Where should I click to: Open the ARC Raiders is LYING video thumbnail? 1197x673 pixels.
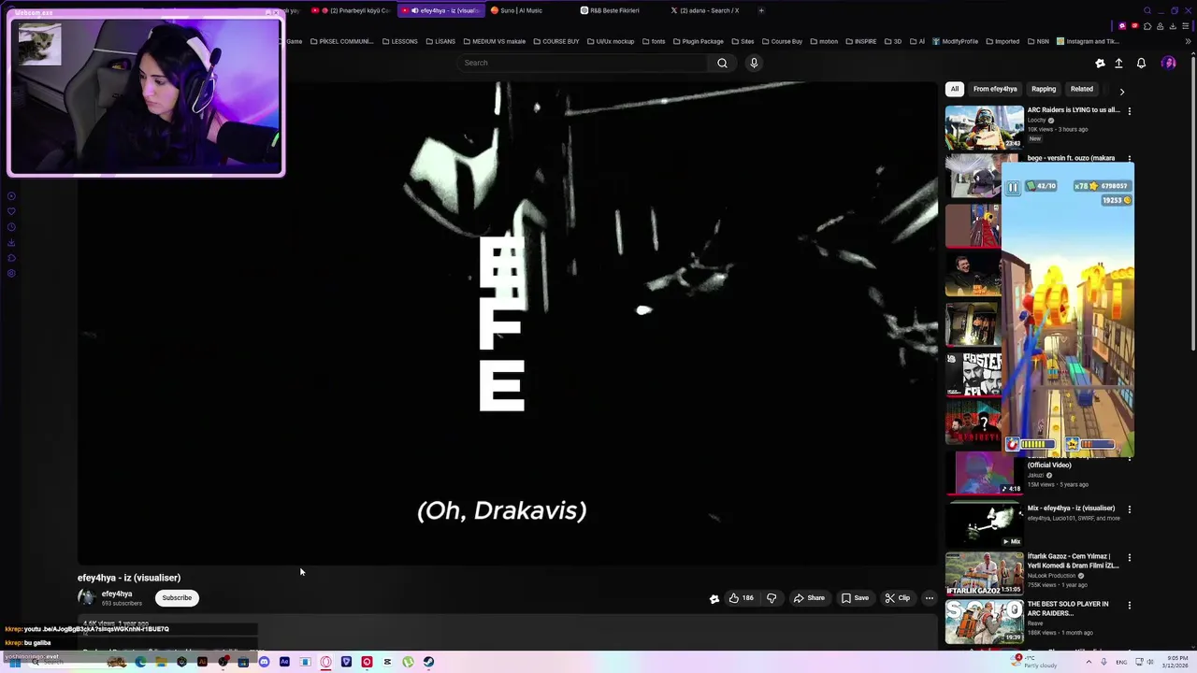[x=984, y=127]
